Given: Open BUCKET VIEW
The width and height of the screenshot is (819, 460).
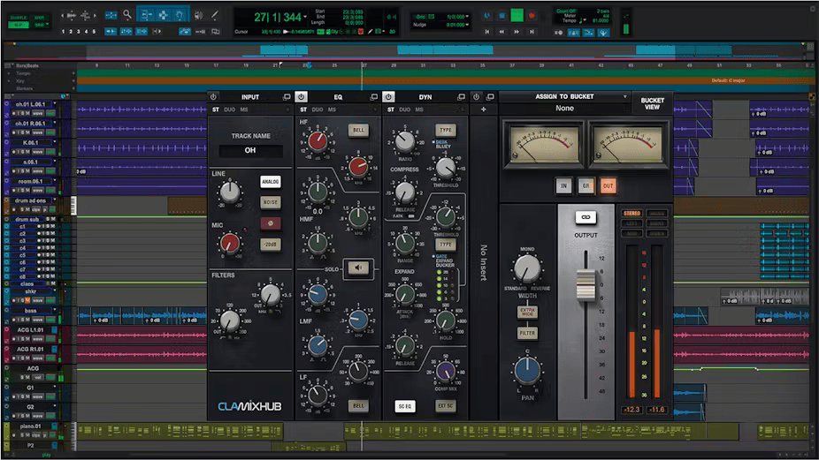Looking at the screenshot, I should 653,103.
